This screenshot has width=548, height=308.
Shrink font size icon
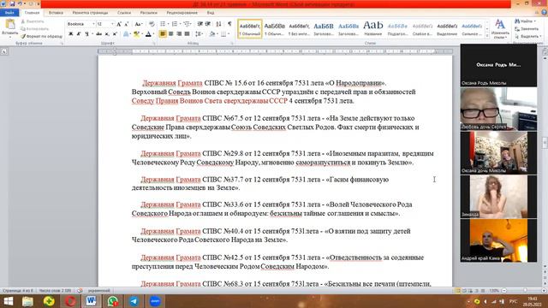pyautogui.click(x=127, y=24)
